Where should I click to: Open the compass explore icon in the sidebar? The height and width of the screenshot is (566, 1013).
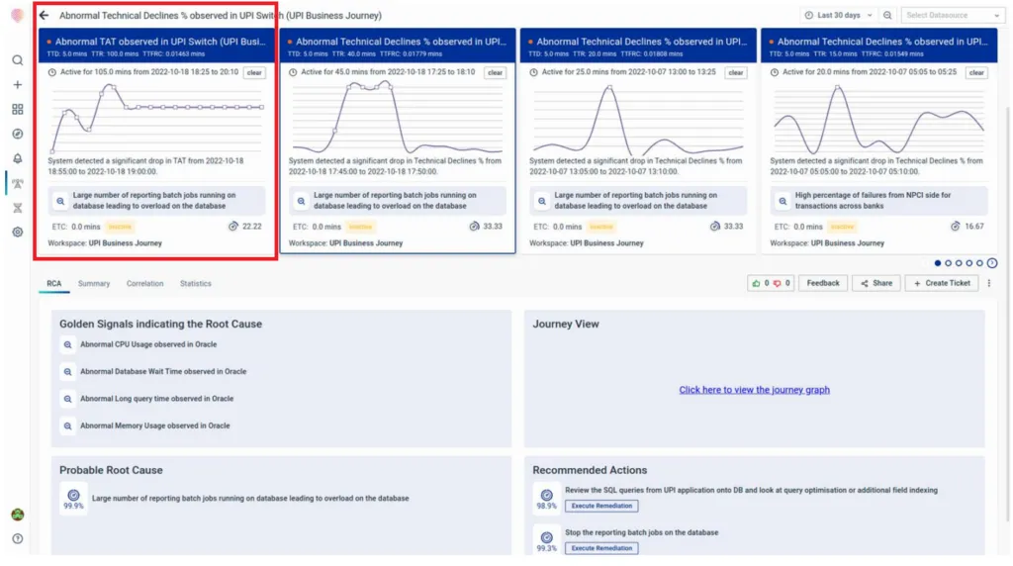(18, 134)
